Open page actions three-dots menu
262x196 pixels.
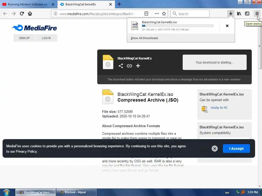click(157, 14)
